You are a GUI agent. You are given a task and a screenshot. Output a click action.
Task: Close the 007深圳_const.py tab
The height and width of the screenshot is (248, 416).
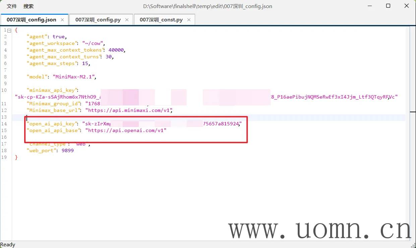pos(189,20)
